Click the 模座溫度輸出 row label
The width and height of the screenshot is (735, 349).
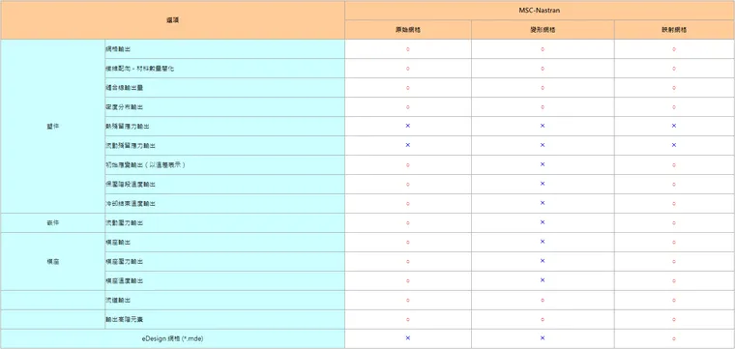pyautogui.click(x=124, y=281)
